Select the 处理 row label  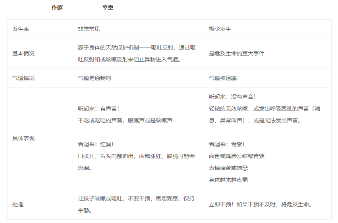[18, 204]
